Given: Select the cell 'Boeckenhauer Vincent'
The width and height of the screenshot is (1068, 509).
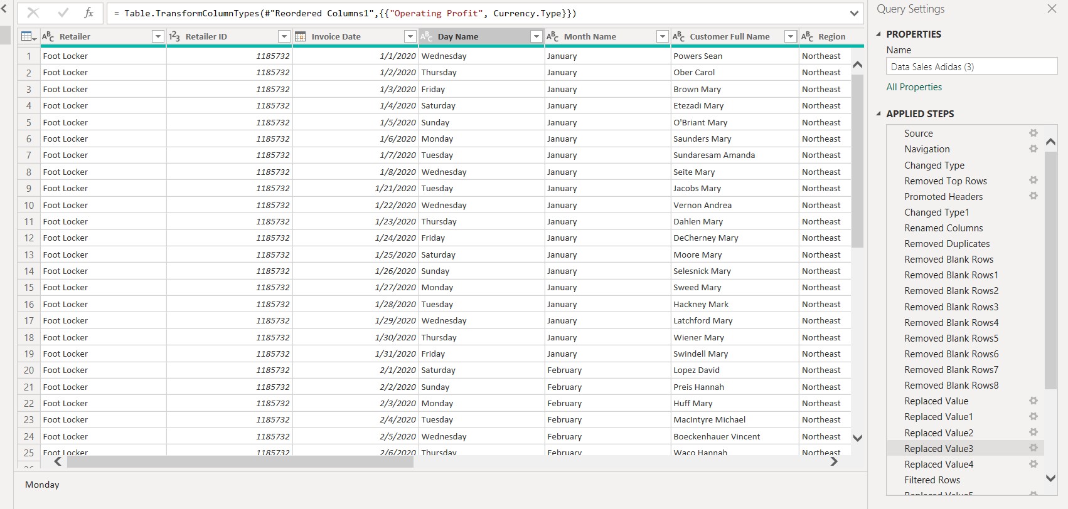Looking at the screenshot, I should click(734, 436).
